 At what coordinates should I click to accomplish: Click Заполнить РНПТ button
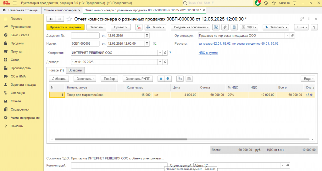(x=138, y=79)
